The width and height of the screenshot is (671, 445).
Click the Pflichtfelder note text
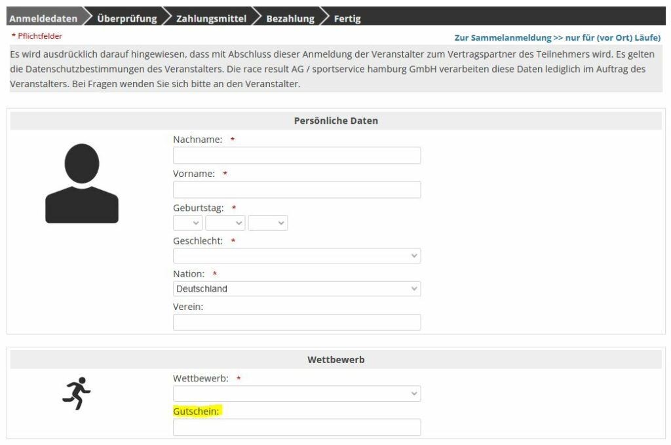click(37, 36)
